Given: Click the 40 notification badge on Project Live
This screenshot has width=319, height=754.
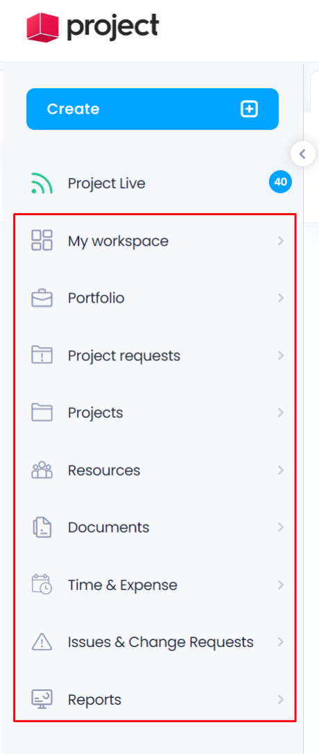Looking at the screenshot, I should (281, 182).
